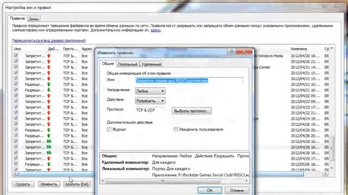The image size is (348, 195).
Task: Click red arrow in row dated 2012/04/26 19
Action: coord(49,125)
